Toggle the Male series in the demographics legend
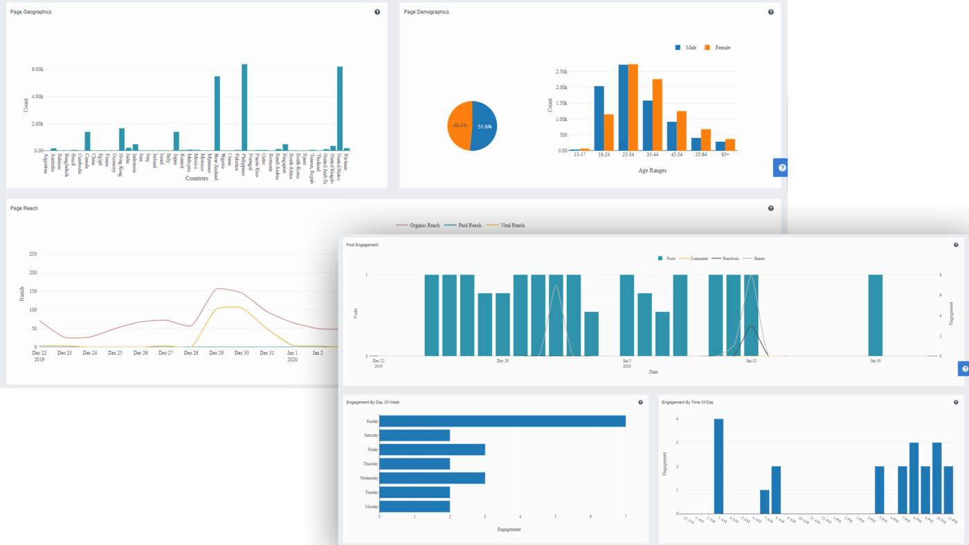This screenshot has height=545, width=969. coord(686,48)
